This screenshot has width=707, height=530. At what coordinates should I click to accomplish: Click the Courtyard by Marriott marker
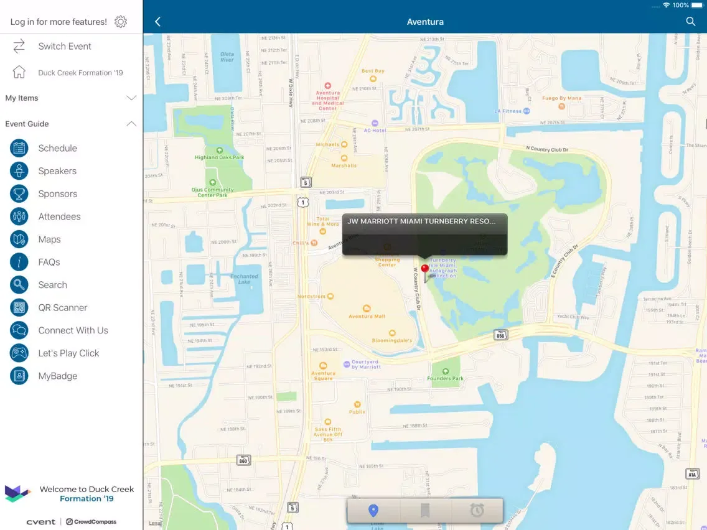tap(347, 364)
